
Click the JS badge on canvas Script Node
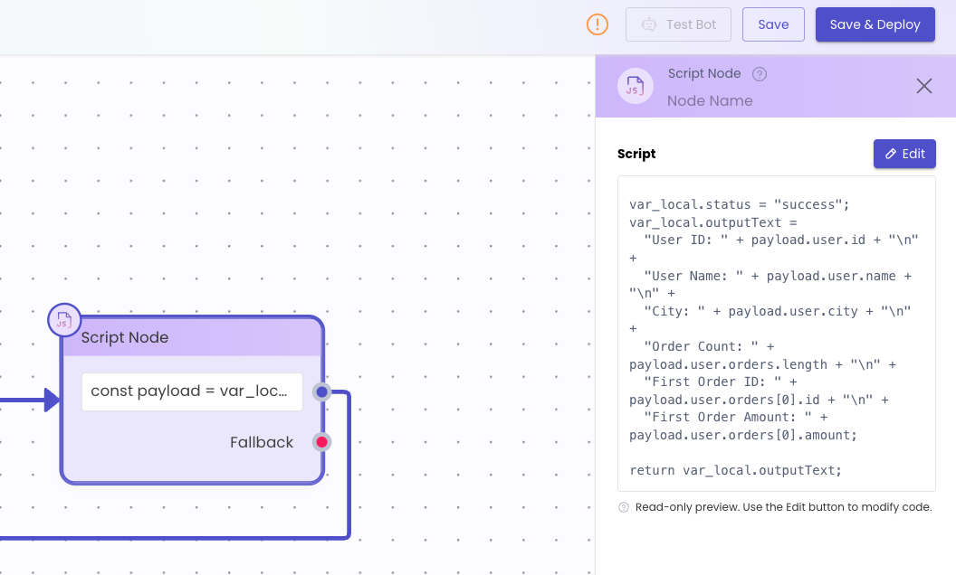(x=64, y=320)
